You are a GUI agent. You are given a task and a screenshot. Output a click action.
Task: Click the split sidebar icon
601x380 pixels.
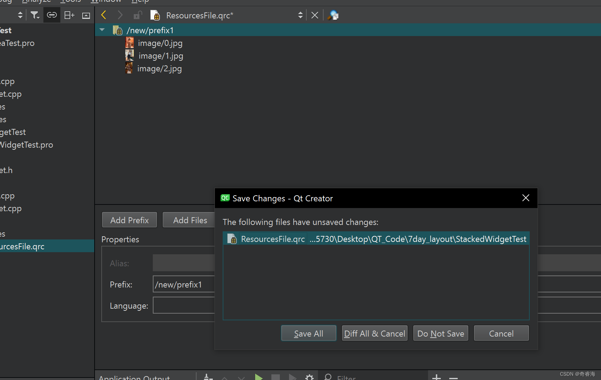click(x=69, y=15)
